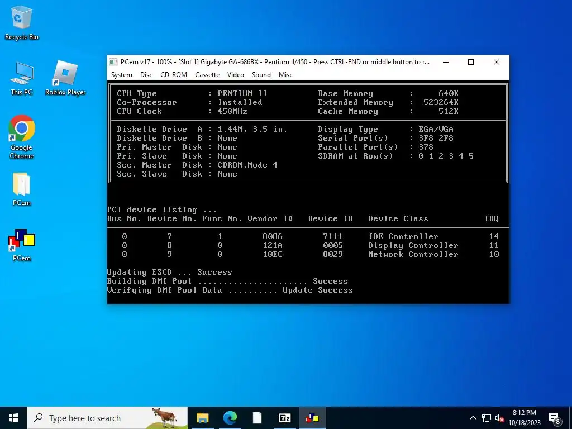
Task: Click the 'CDROM,Mode 4' disk entry
Action: [x=247, y=165]
